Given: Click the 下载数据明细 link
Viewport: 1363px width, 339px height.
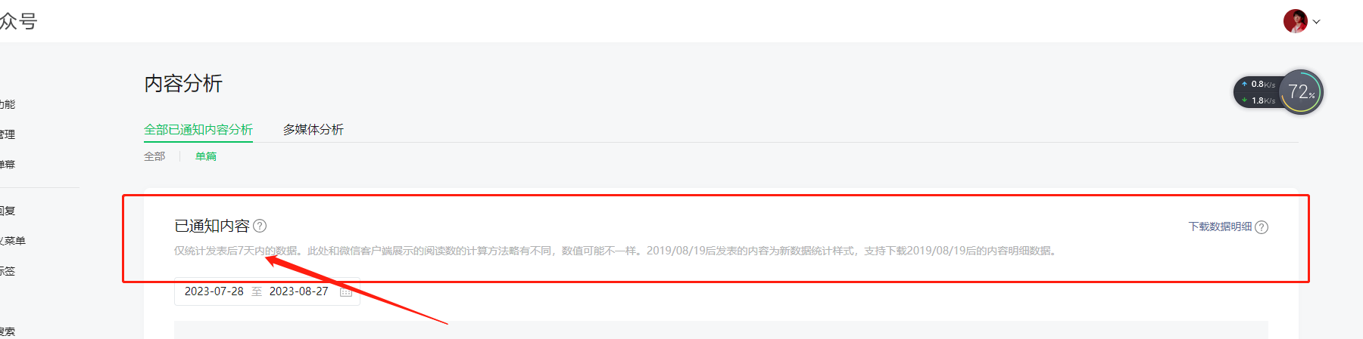Looking at the screenshot, I should [1220, 227].
